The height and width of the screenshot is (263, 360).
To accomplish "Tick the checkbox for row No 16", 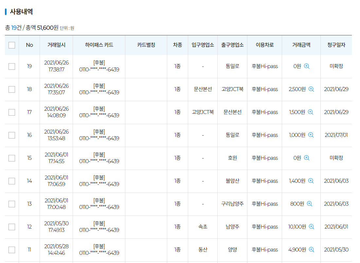I will 12,135.
